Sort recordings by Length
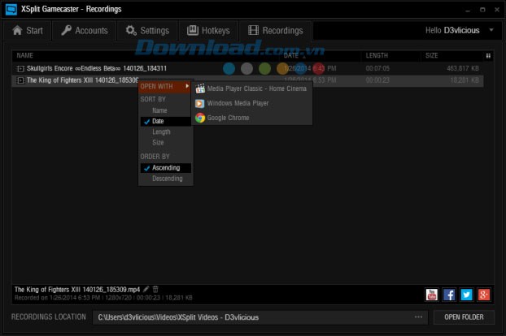 point(165,132)
